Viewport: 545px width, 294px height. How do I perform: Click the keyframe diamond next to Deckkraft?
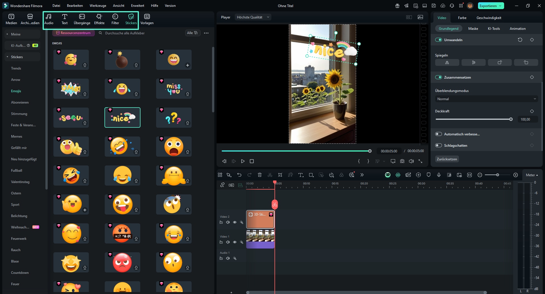(x=532, y=111)
